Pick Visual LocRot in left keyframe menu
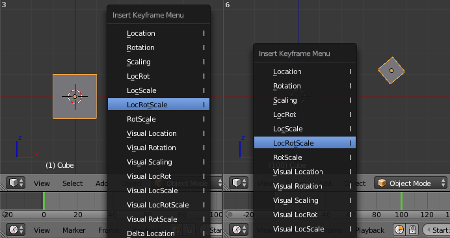450x238 pixels. 159,176
